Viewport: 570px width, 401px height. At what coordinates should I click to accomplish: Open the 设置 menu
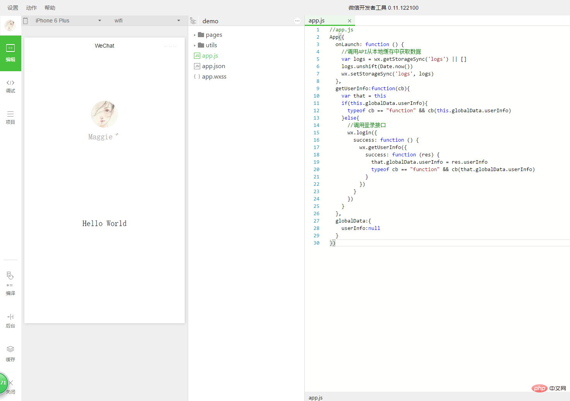[13, 8]
